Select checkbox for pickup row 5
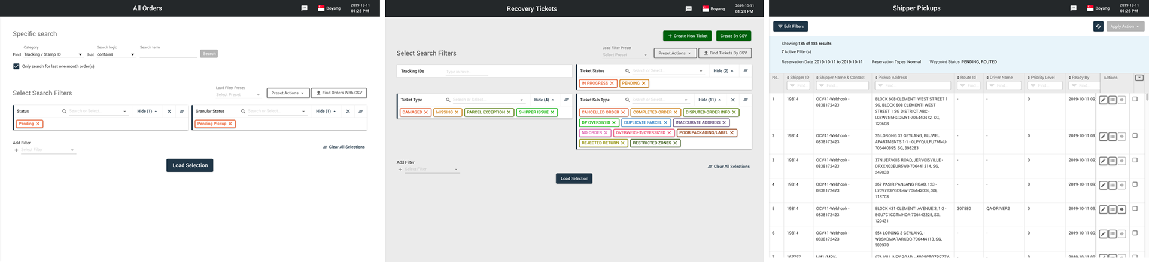 pos(1135,209)
